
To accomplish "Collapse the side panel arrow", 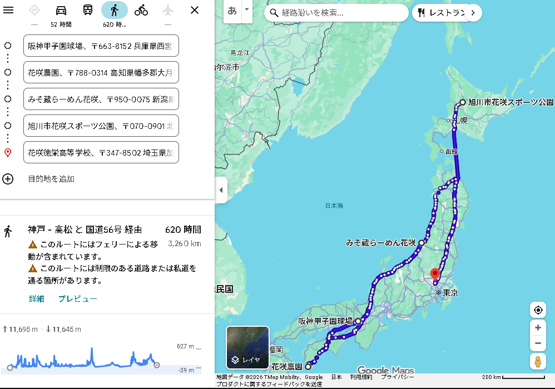I will point(221,190).
